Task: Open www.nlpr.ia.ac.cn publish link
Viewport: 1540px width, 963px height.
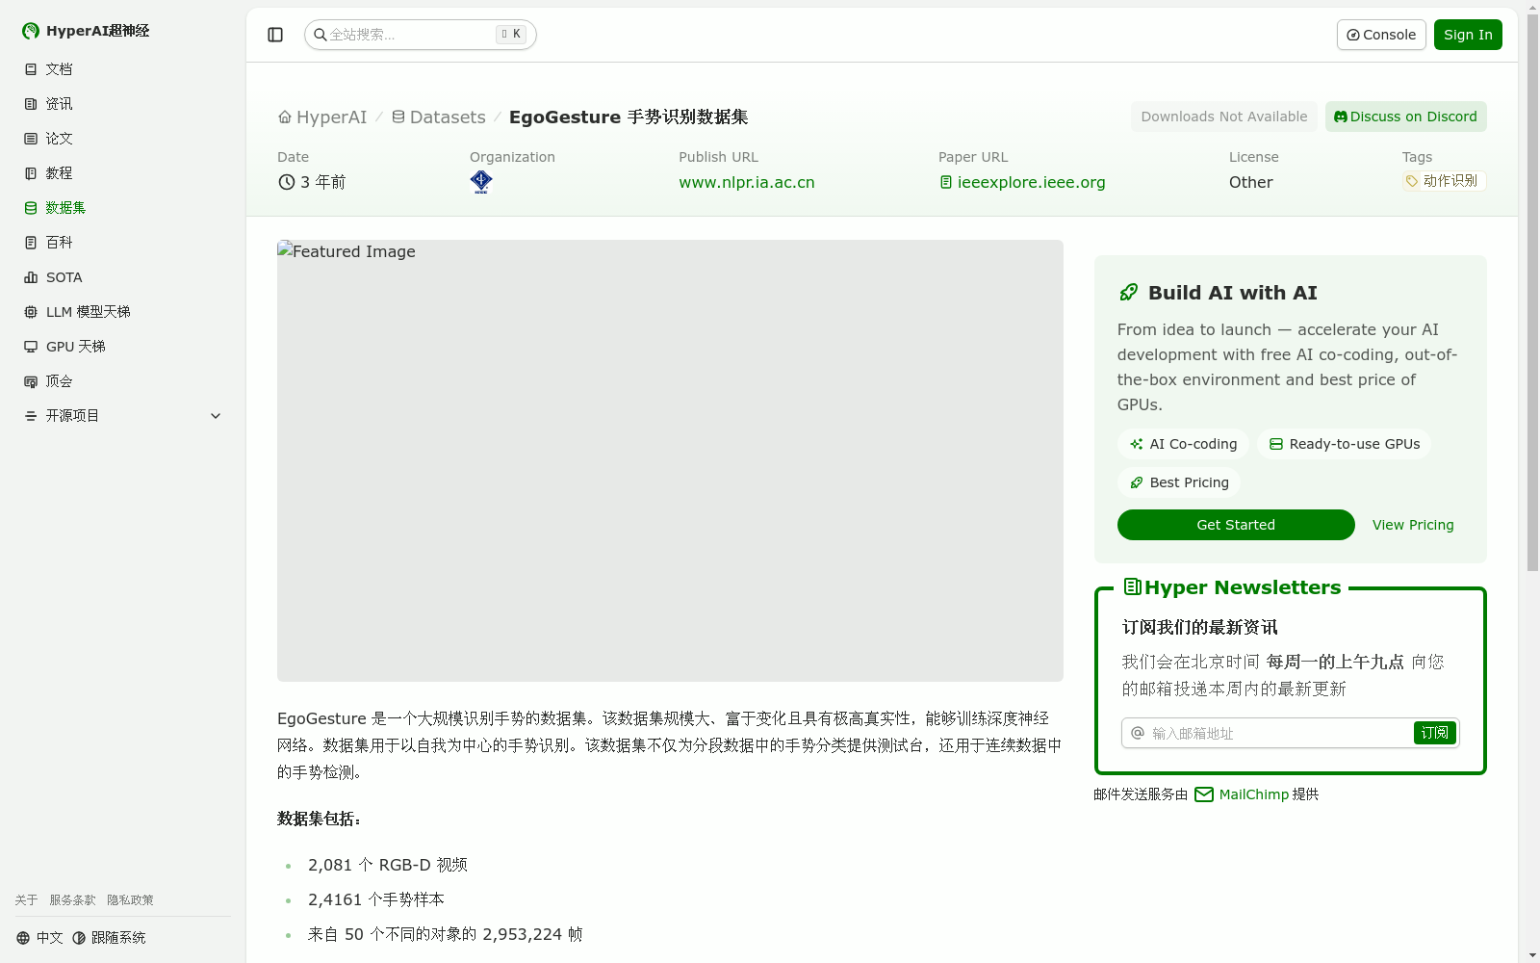Action: tap(747, 182)
